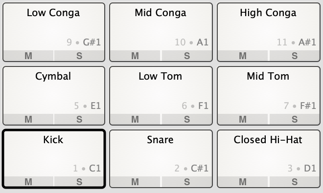Image resolution: width=323 pixels, height=193 pixels.
Task: Click the Mid Tom F#1 note label
Action: coord(308,106)
